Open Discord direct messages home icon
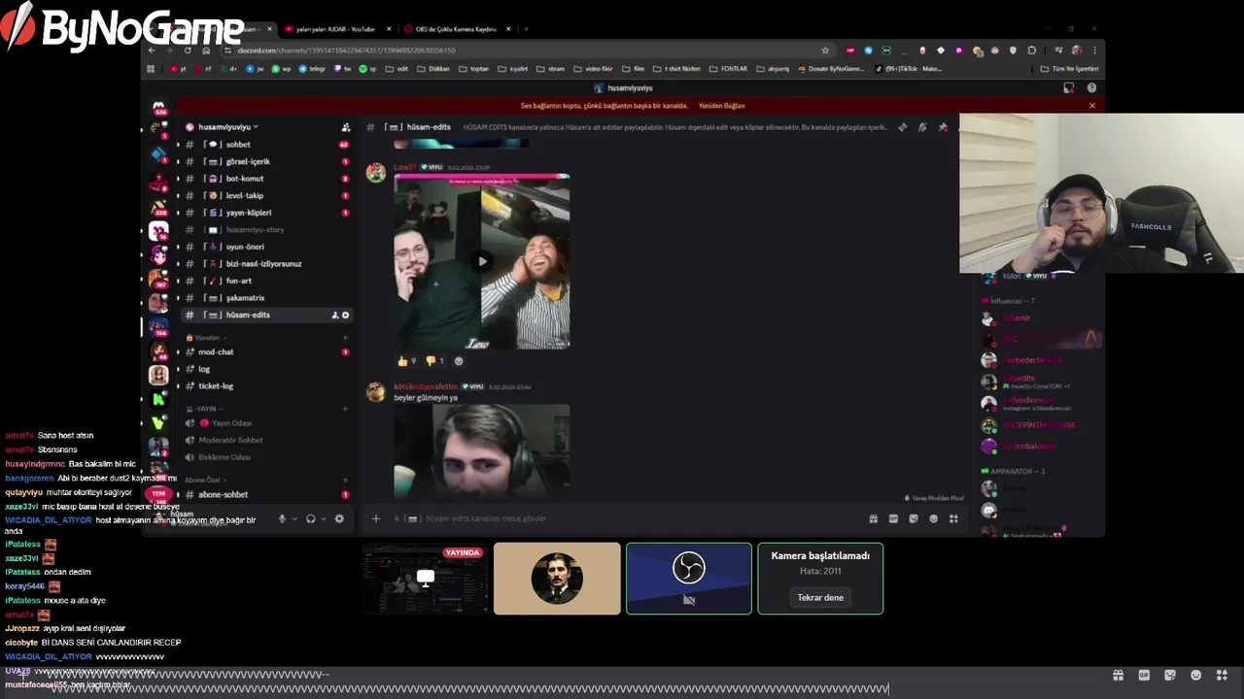The image size is (1244, 699). [158, 107]
